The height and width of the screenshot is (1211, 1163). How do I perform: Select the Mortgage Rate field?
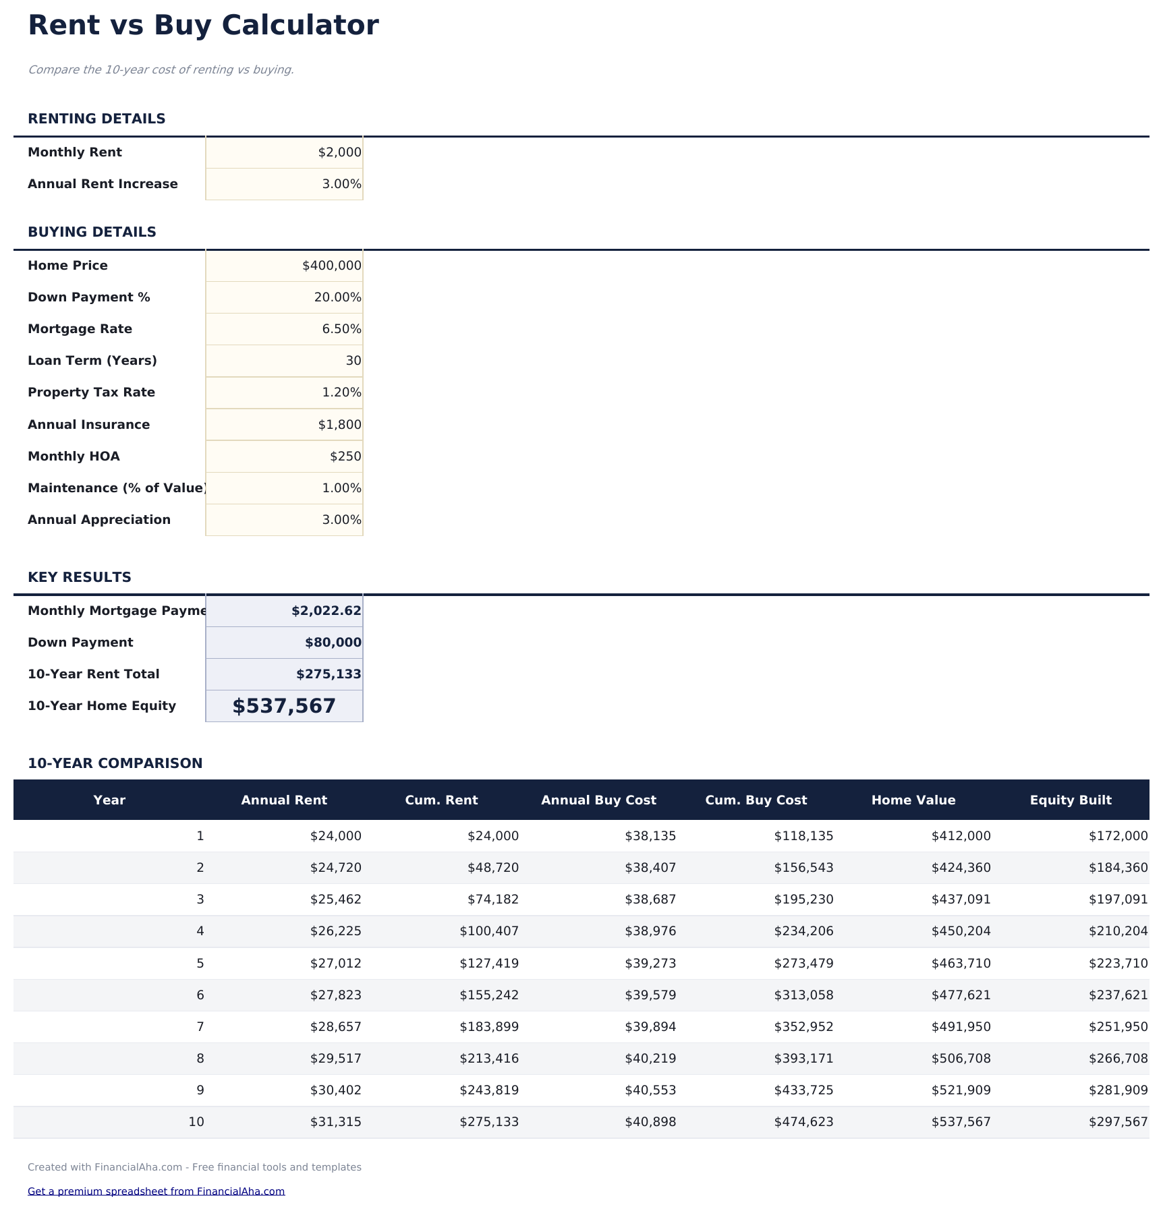[284, 329]
